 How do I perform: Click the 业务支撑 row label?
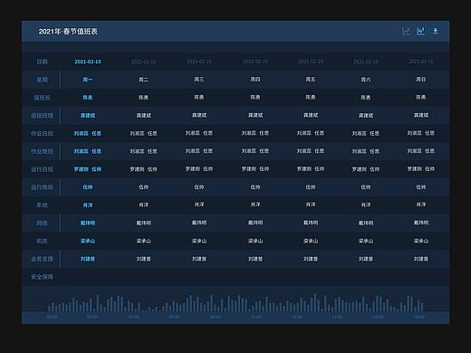42,259
